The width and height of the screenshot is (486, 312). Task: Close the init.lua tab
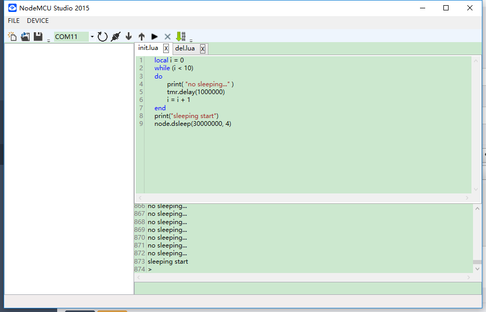coord(166,48)
